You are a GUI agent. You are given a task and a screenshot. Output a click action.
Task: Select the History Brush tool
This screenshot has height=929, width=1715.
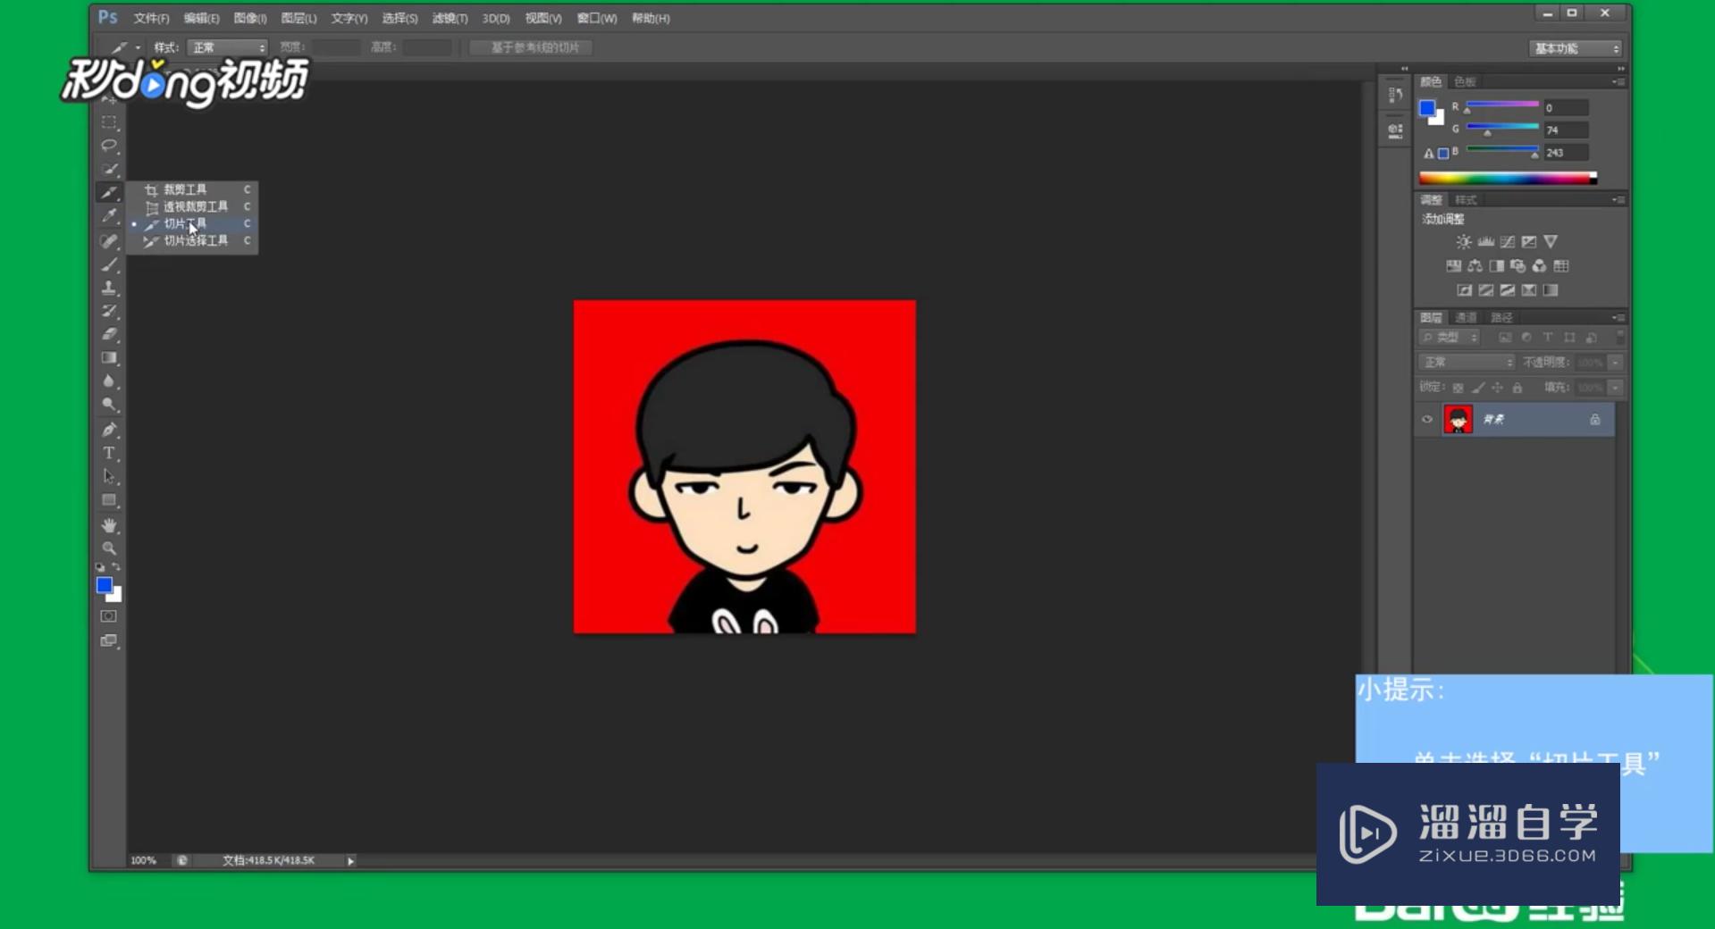(109, 311)
